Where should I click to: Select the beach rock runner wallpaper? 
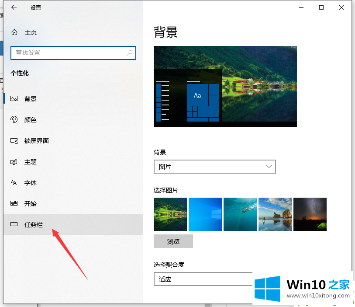[275, 214]
